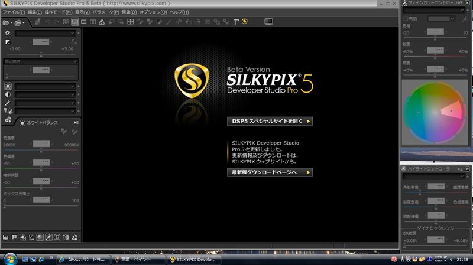
Task: Select the combination view mode icon
Action: coord(75,22)
